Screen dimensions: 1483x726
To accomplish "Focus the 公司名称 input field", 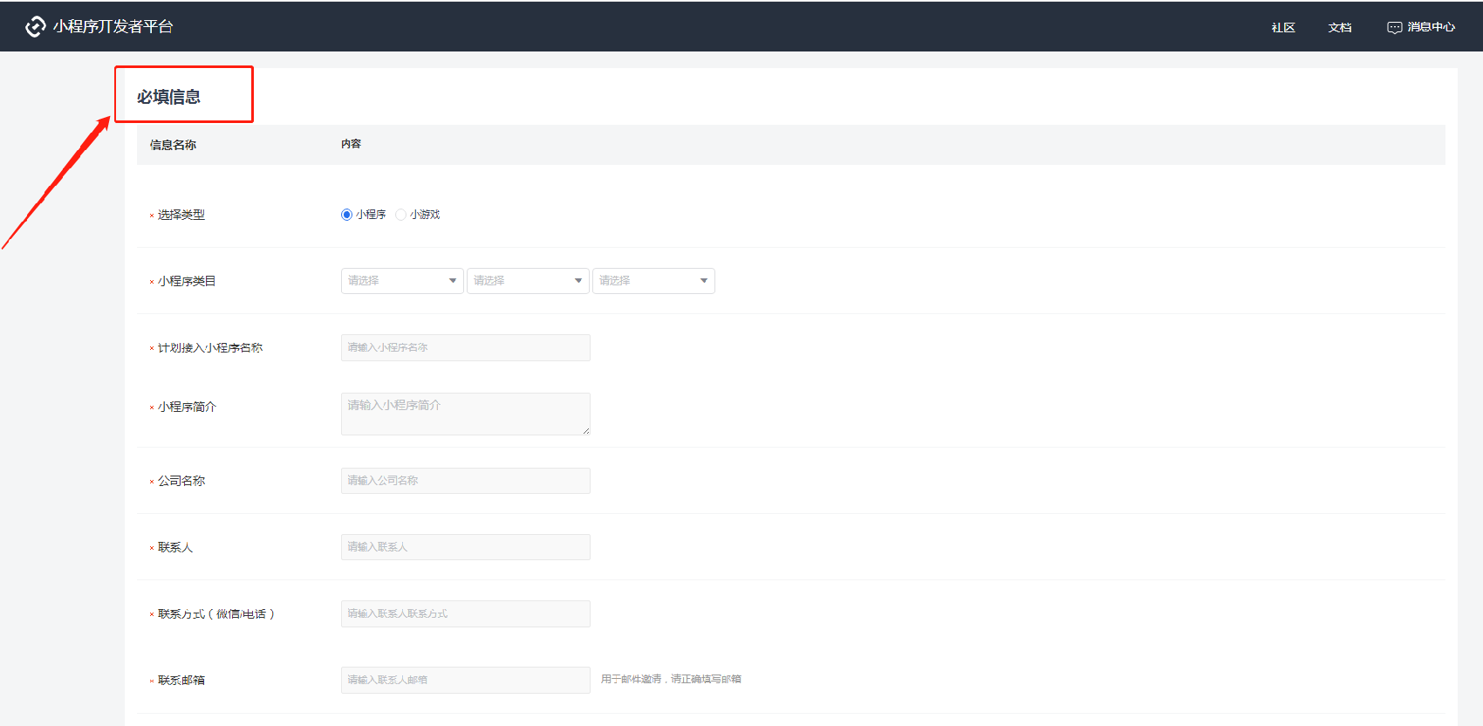I will click(465, 481).
